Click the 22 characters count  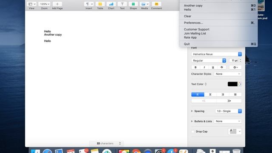pyautogui.click(x=105, y=144)
